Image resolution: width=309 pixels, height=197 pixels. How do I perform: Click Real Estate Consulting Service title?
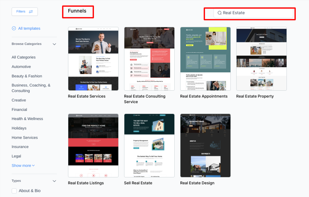point(145,99)
